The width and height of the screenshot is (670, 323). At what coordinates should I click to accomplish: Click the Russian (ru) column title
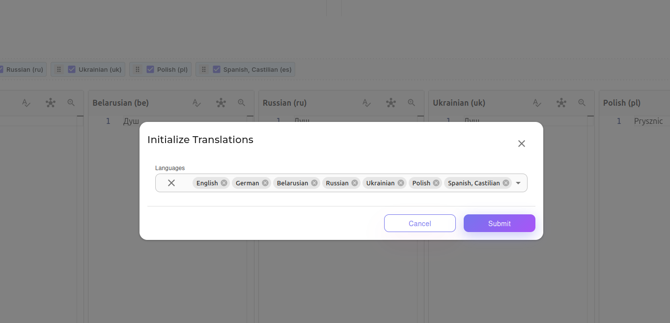(284, 103)
